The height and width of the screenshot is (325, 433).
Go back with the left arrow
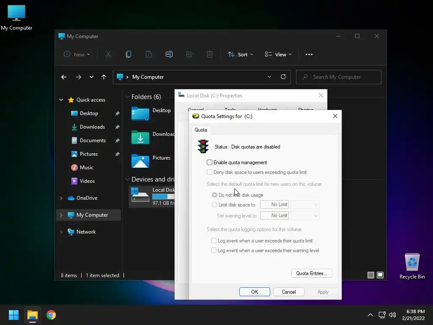pos(64,77)
